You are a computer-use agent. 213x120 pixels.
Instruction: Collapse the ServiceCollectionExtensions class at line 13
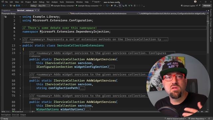[20, 45]
